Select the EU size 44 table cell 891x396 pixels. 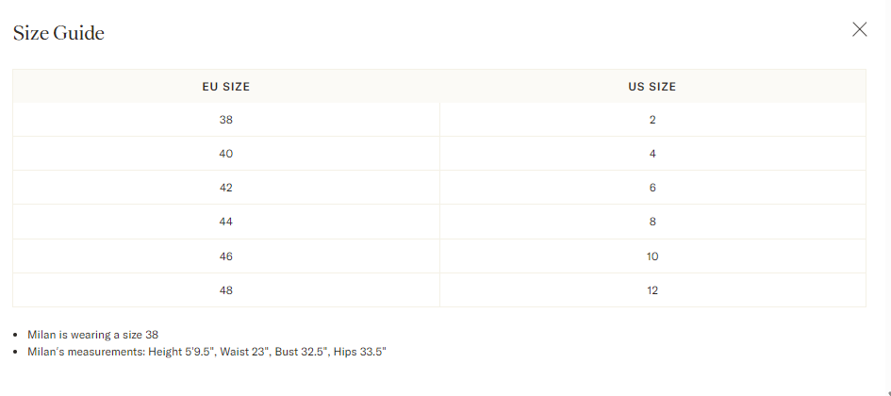point(226,222)
